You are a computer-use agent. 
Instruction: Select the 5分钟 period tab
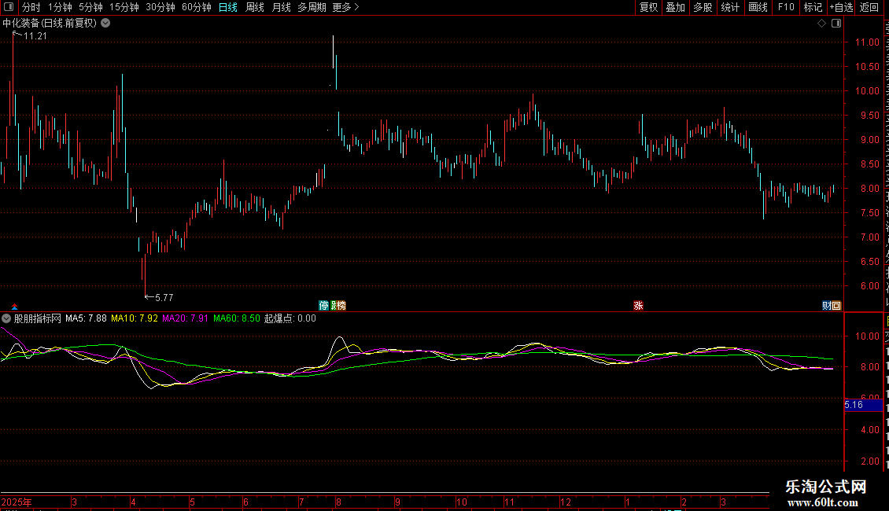tap(90, 7)
